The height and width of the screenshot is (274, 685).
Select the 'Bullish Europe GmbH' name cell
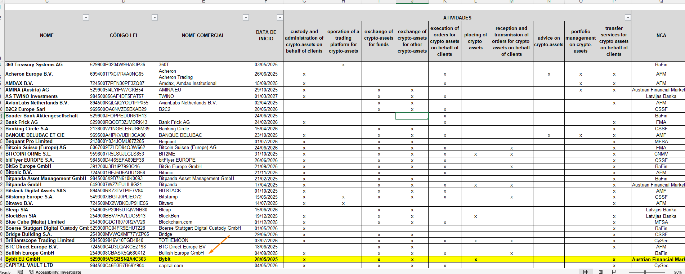tap(47, 253)
